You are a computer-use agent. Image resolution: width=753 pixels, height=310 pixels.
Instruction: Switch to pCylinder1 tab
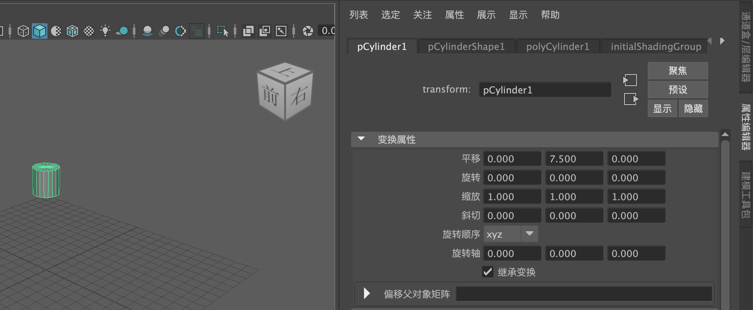click(x=382, y=46)
